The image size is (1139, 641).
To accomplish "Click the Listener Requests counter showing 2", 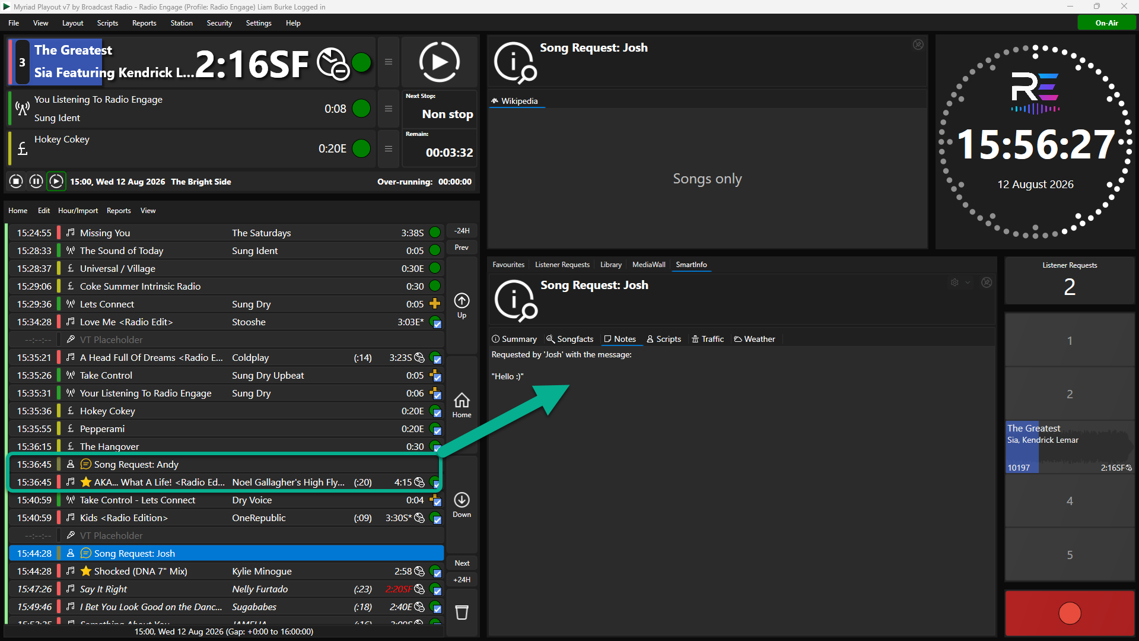I will click(x=1070, y=280).
